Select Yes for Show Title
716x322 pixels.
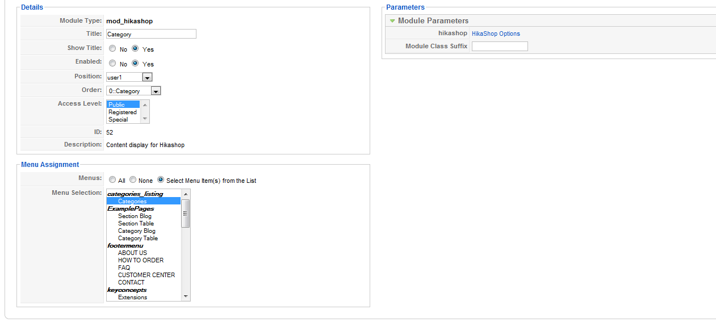[x=135, y=49]
